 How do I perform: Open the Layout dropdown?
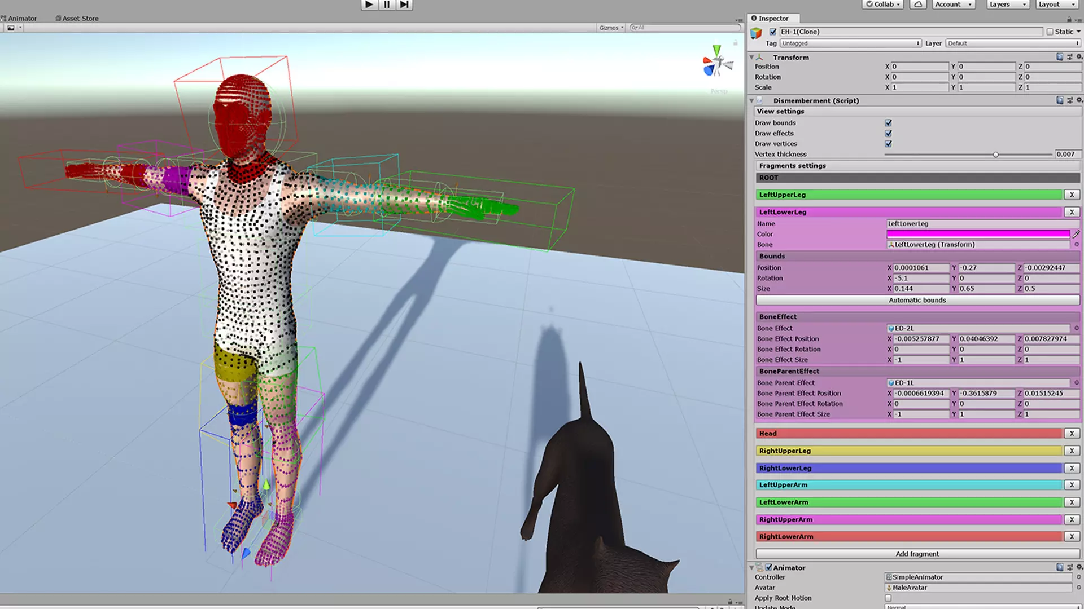[x=1056, y=5]
